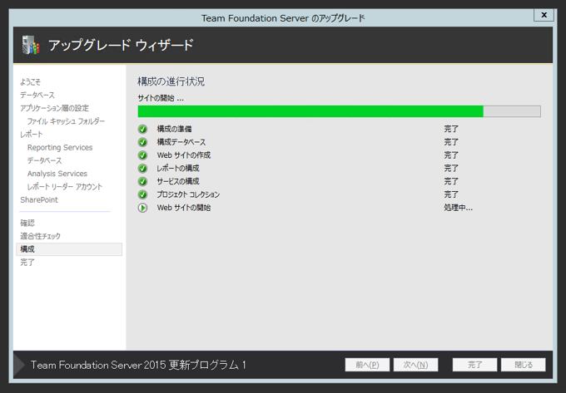Click 完了 status of 構成の準備 row

pos(451,129)
